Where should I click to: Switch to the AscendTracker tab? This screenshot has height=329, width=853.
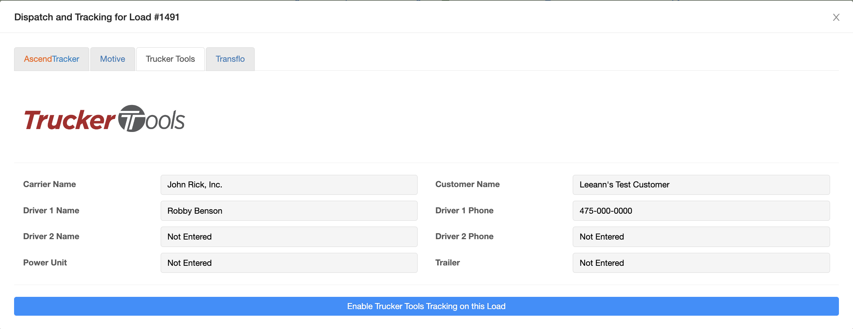tap(51, 59)
